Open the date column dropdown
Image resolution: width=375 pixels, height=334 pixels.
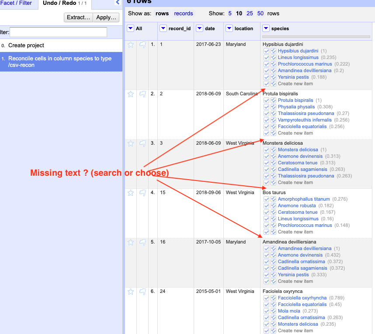tap(199, 28)
